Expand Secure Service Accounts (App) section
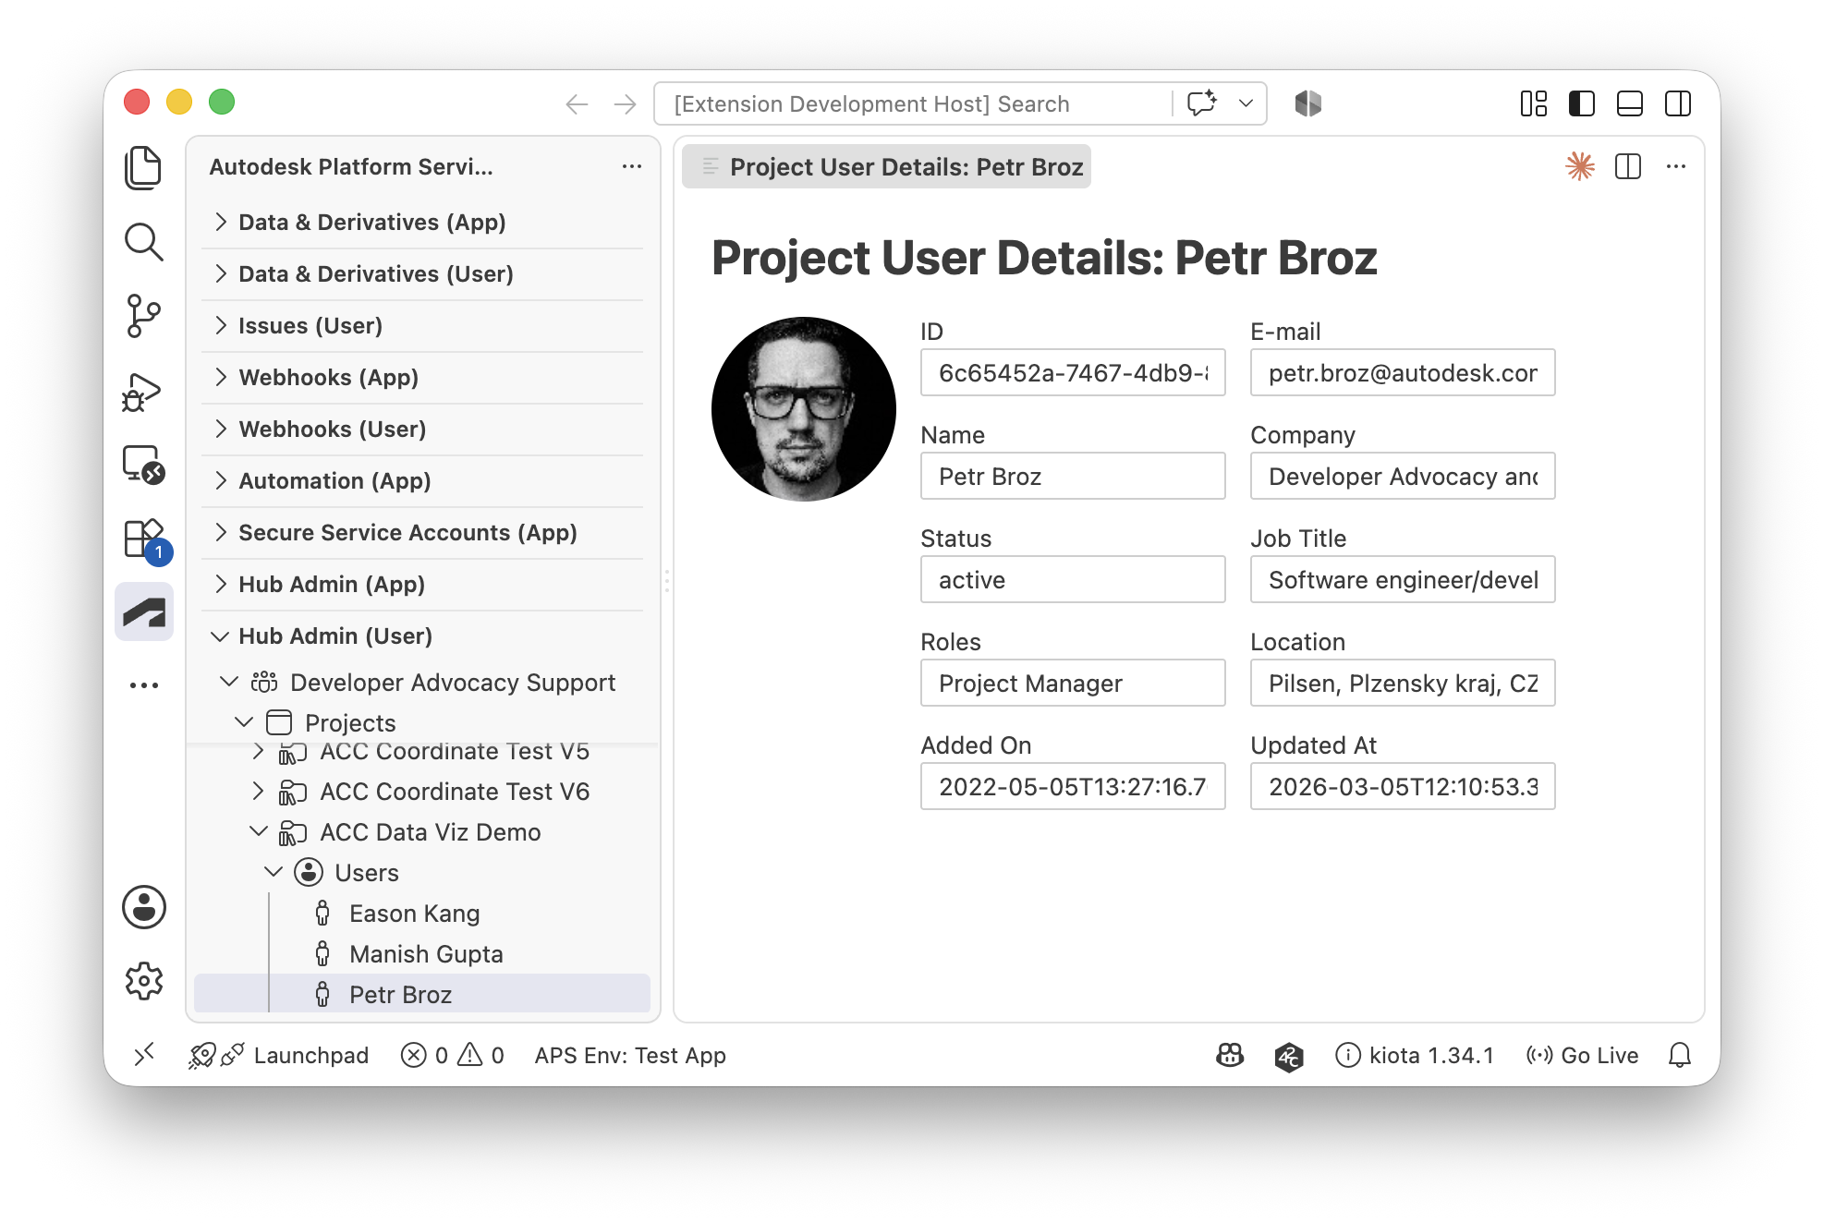 pos(422,532)
